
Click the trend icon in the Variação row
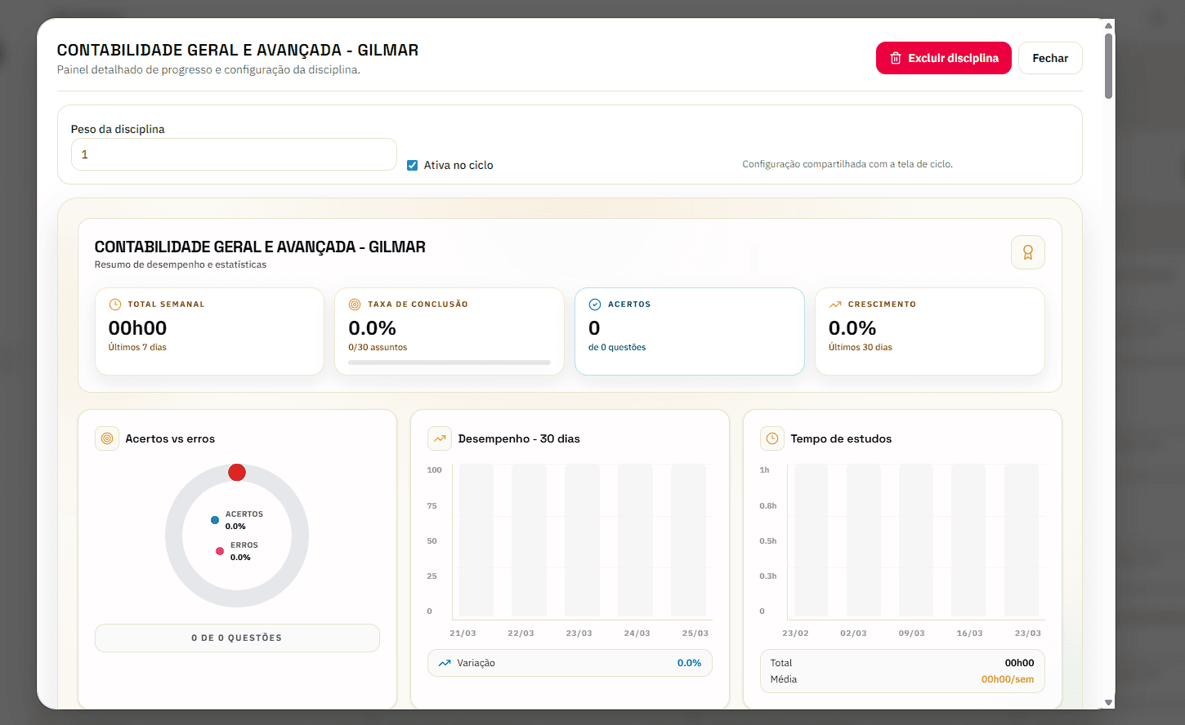point(445,663)
